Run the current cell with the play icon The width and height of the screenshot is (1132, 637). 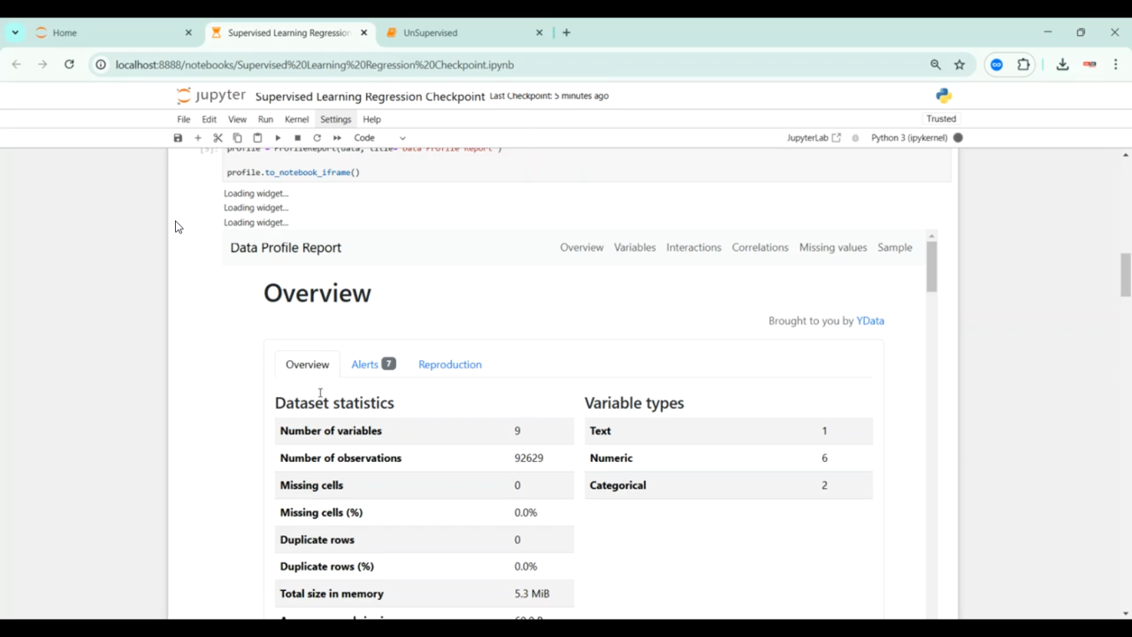tap(278, 138)
